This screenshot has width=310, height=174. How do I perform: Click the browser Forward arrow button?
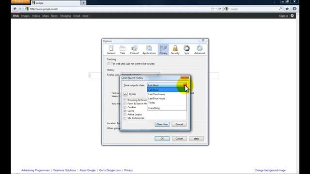click(x=20, y=9)
